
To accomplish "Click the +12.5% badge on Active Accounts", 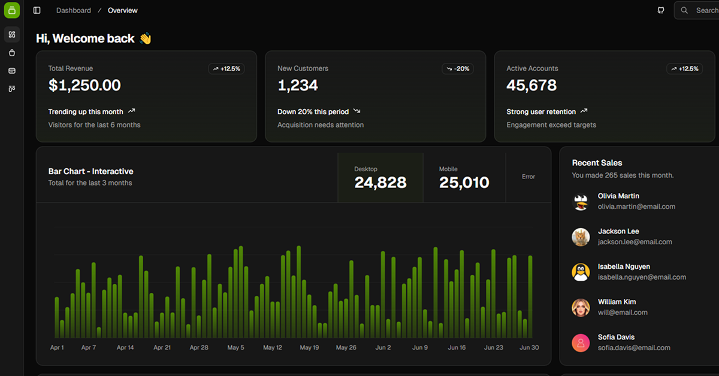I will tap(684, 69).
